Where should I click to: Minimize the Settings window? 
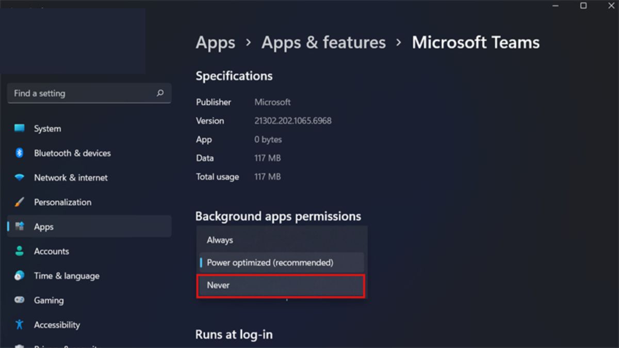pos(556,6)
